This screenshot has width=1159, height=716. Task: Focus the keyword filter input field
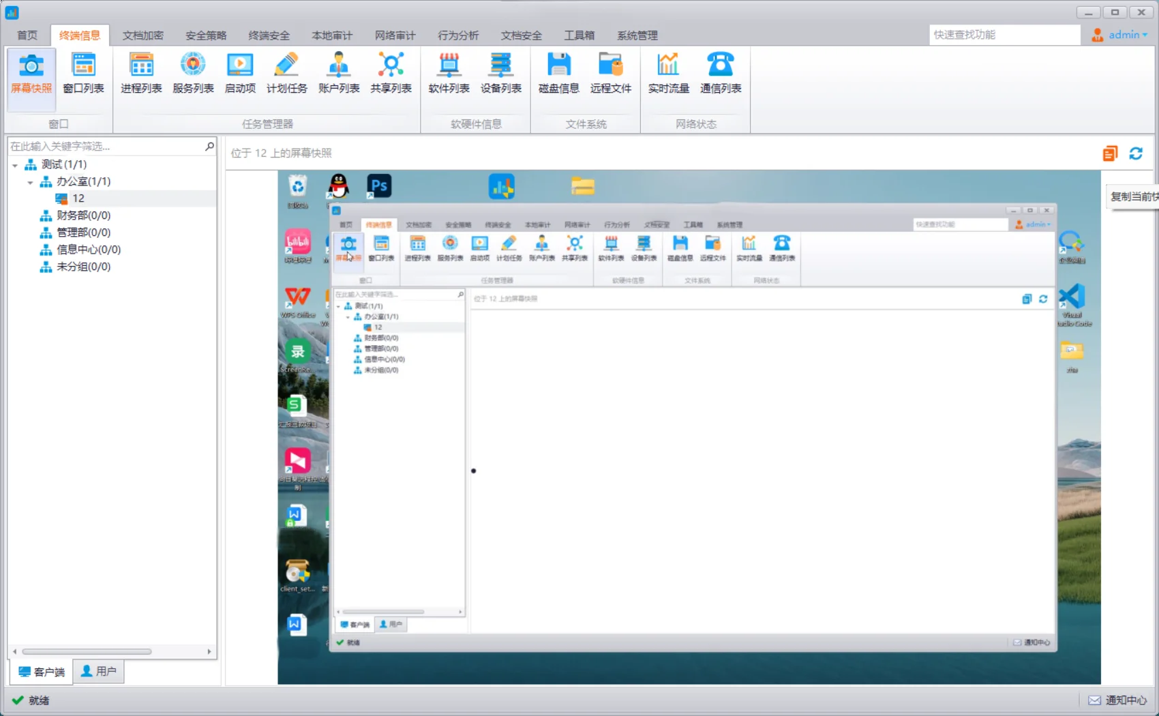(x=106, y=146)
